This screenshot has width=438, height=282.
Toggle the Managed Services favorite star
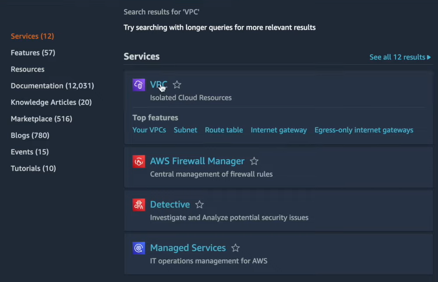(x=235, y=248)
